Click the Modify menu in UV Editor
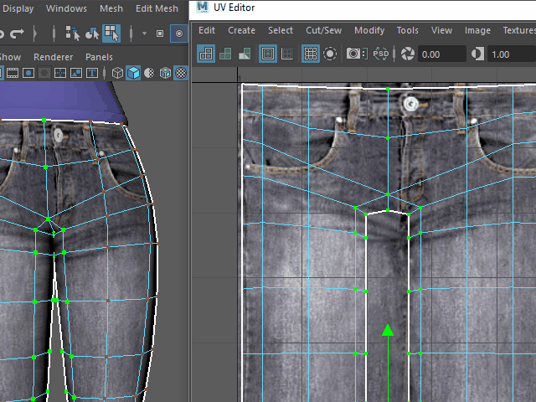The image size is (536, 402). (x=368, y=30)
